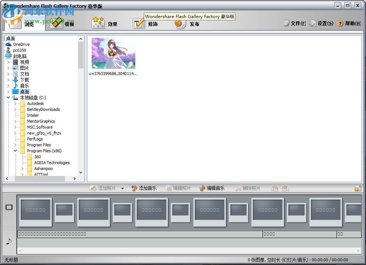Click the 编辑照片 edit photo icon

click(168, 188)
